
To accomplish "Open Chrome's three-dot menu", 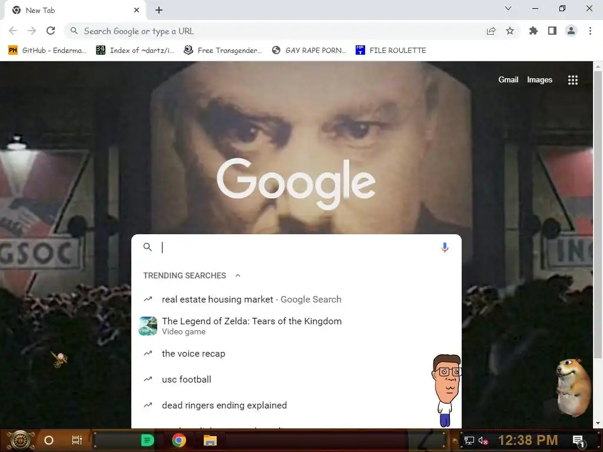I will click(590, 31).
